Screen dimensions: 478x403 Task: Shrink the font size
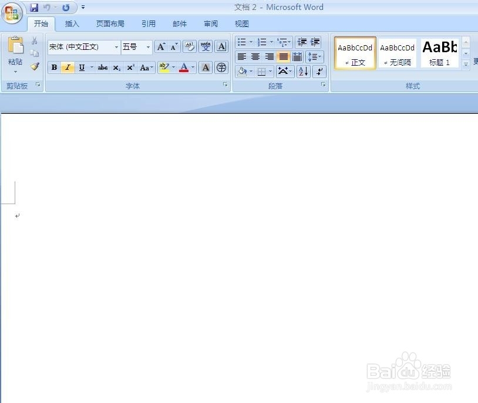174,46
